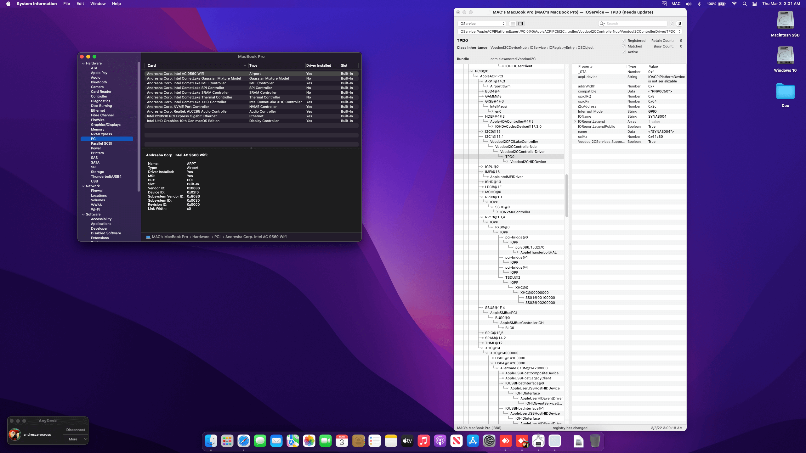Click Hardware in the bottom path bar
The width and height of the screenshot is (806, 453).
click(201, 237)
